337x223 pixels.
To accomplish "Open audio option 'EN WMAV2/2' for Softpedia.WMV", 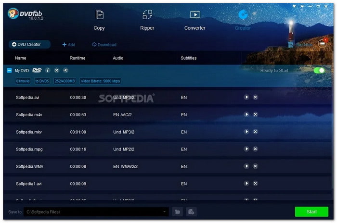I will (x=126, y=167).
